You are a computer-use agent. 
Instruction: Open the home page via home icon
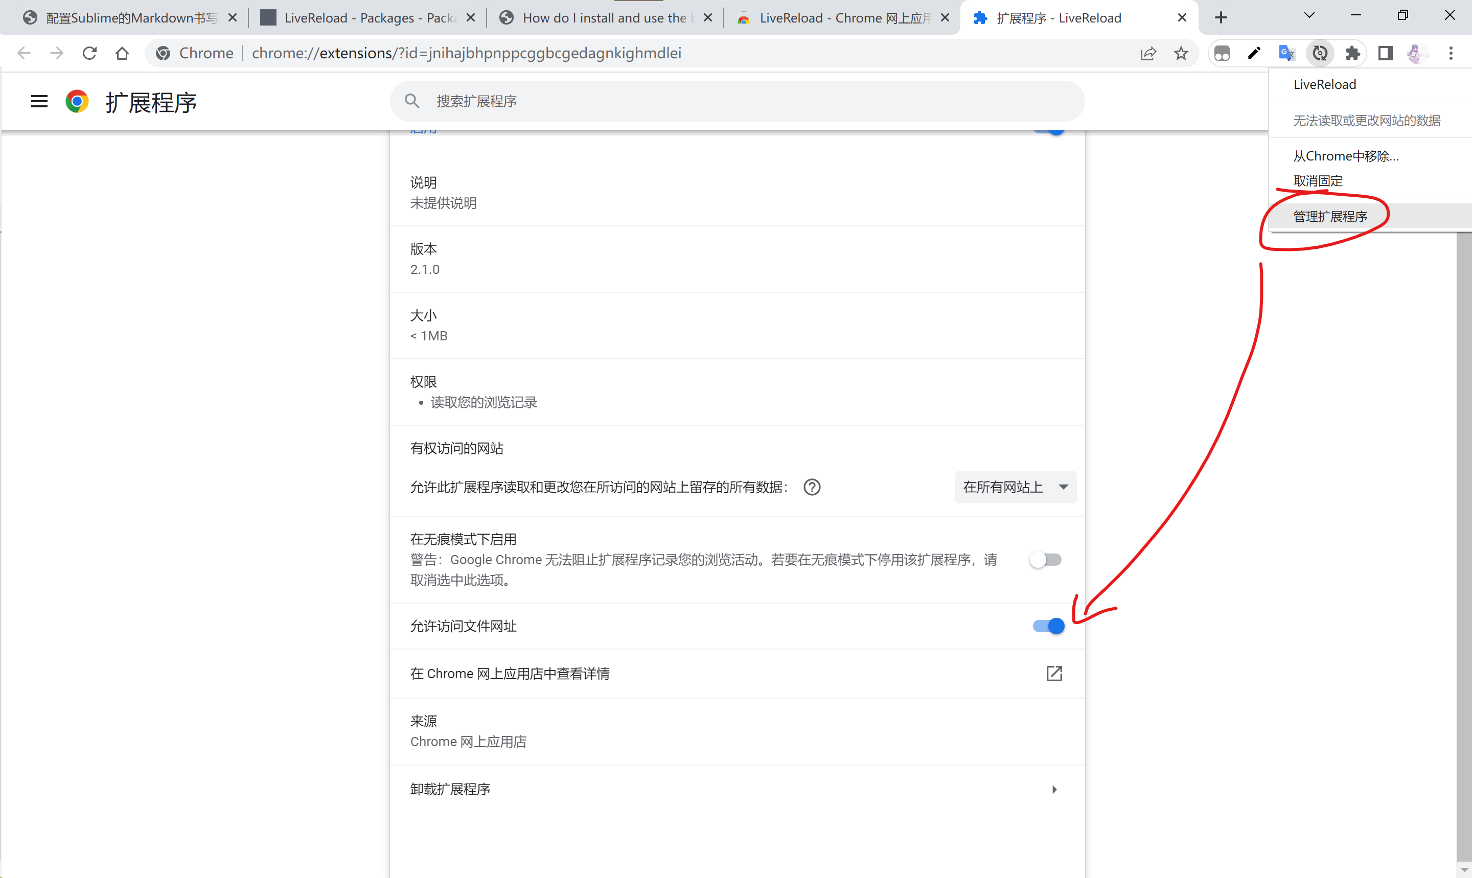pyautogui.click(x=122, y=53)
